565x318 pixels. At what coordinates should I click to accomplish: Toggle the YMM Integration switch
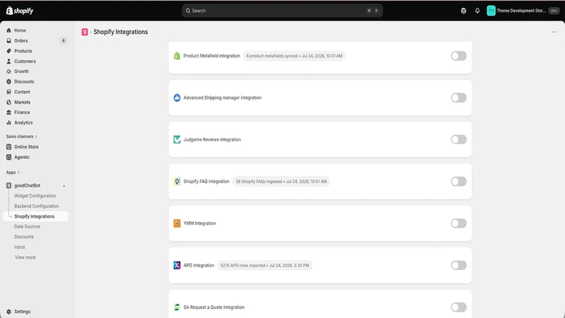coord(458,223)
